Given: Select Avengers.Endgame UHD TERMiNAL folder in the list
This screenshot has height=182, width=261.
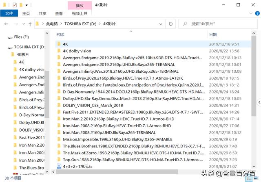Looking at the screenshot, I should (x=119, y=65).
